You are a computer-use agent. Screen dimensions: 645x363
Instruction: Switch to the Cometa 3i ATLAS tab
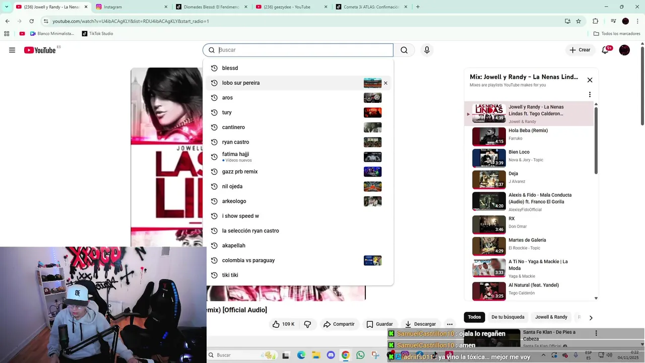(x=371, y=7)
